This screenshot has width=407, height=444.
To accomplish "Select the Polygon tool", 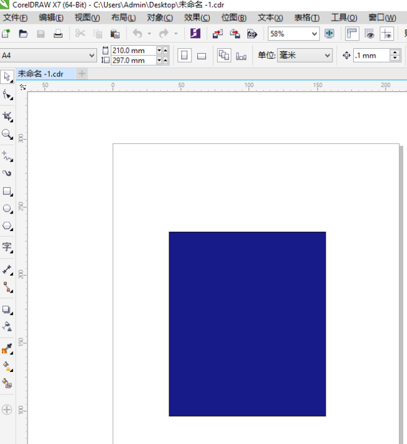I will tap(8, 226).
